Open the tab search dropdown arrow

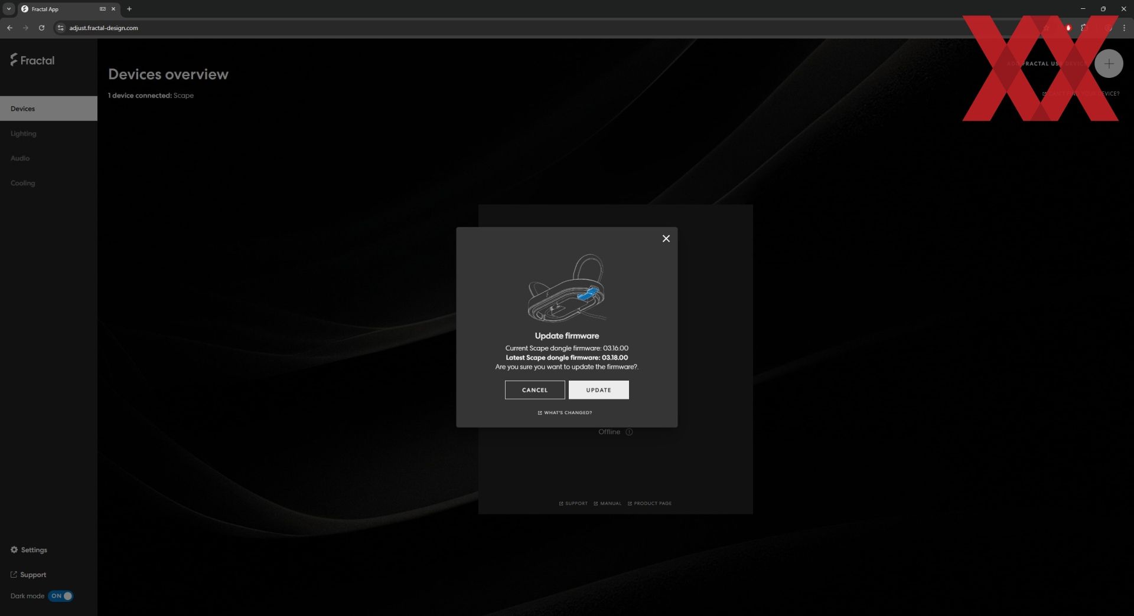click(x=9, y=9)
